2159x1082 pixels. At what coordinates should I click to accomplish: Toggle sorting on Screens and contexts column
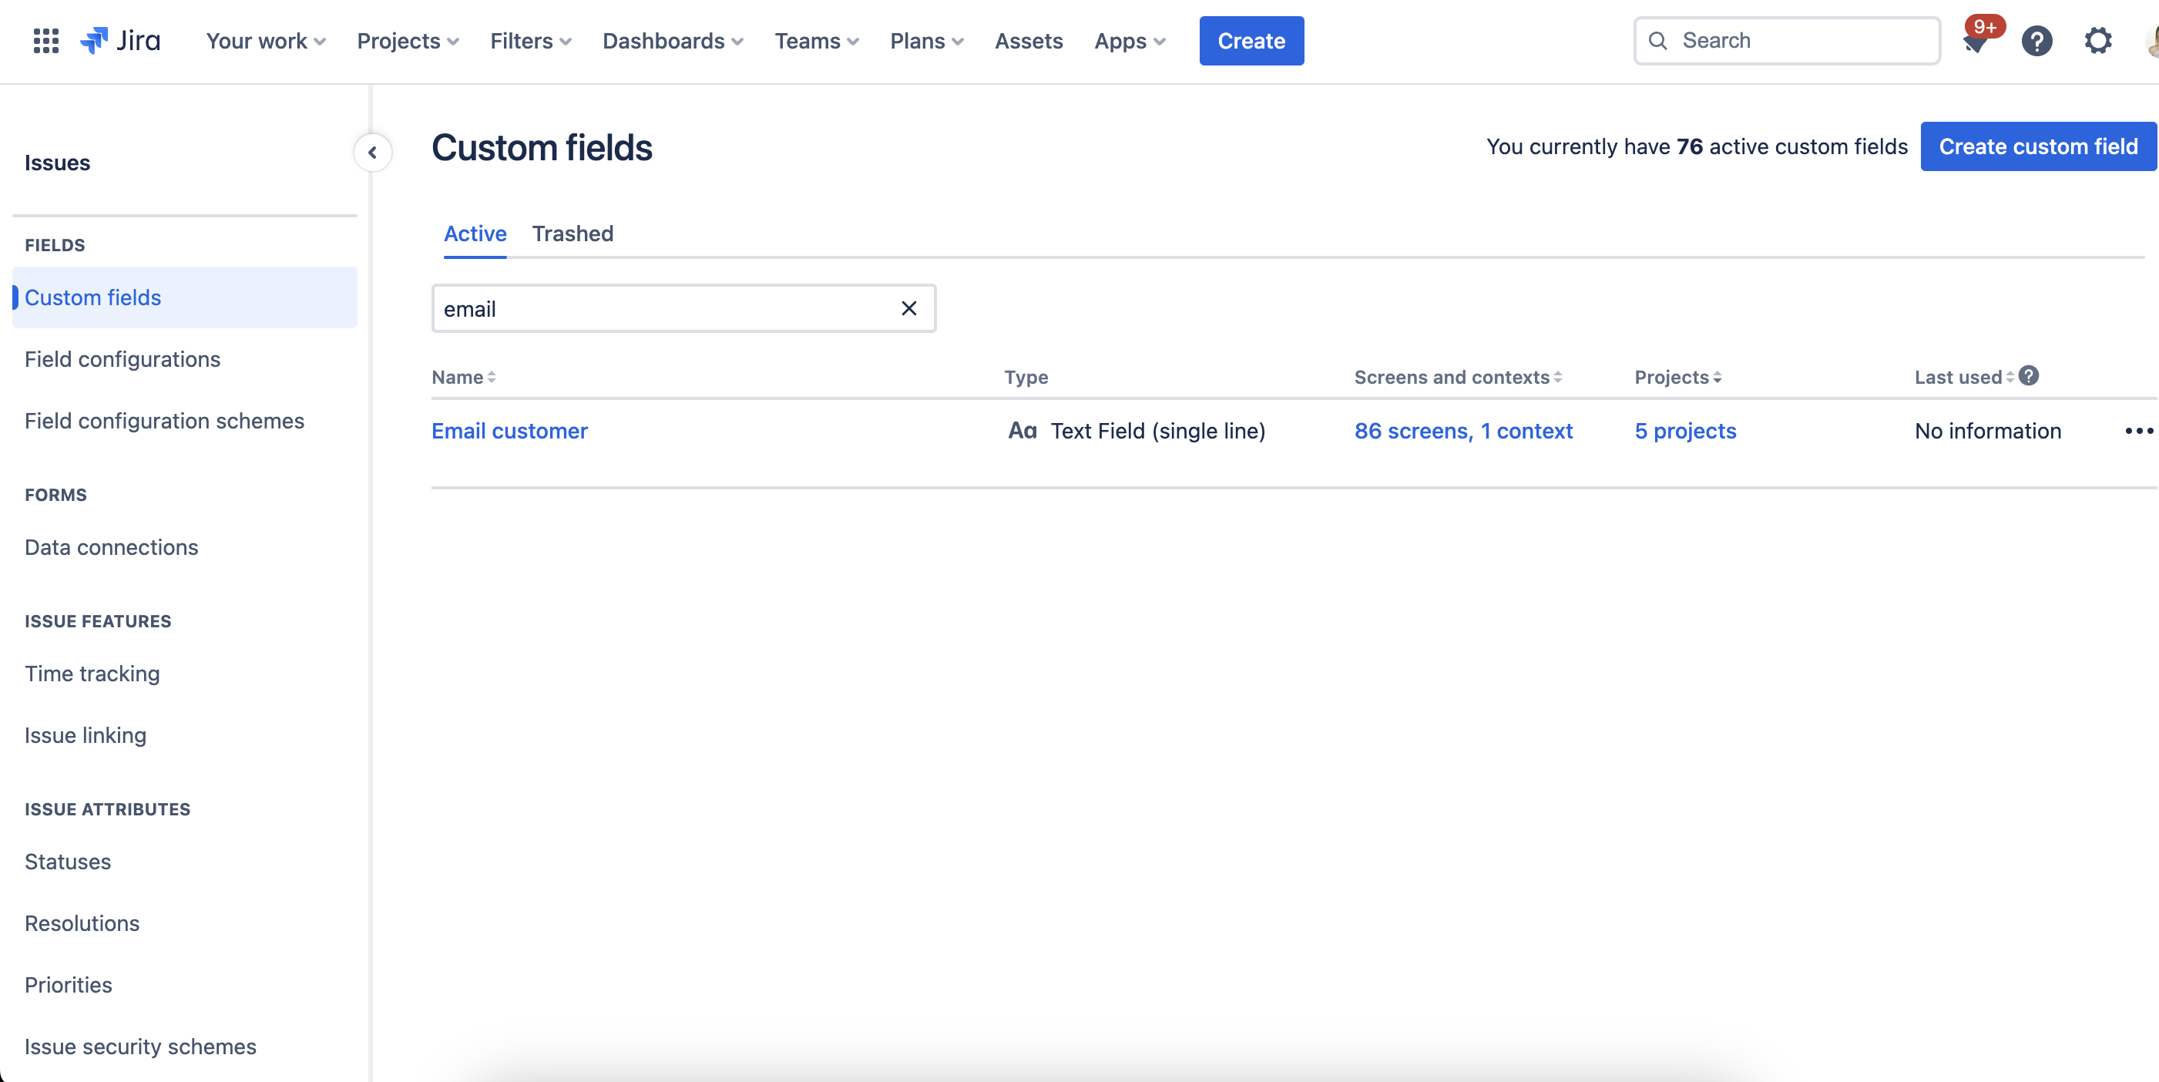pos(1558,376)
